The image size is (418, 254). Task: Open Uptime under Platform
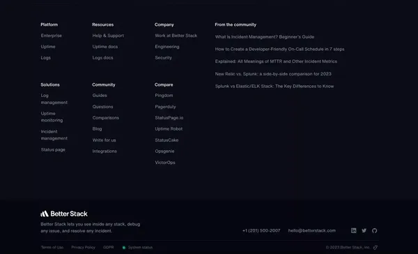48,47
